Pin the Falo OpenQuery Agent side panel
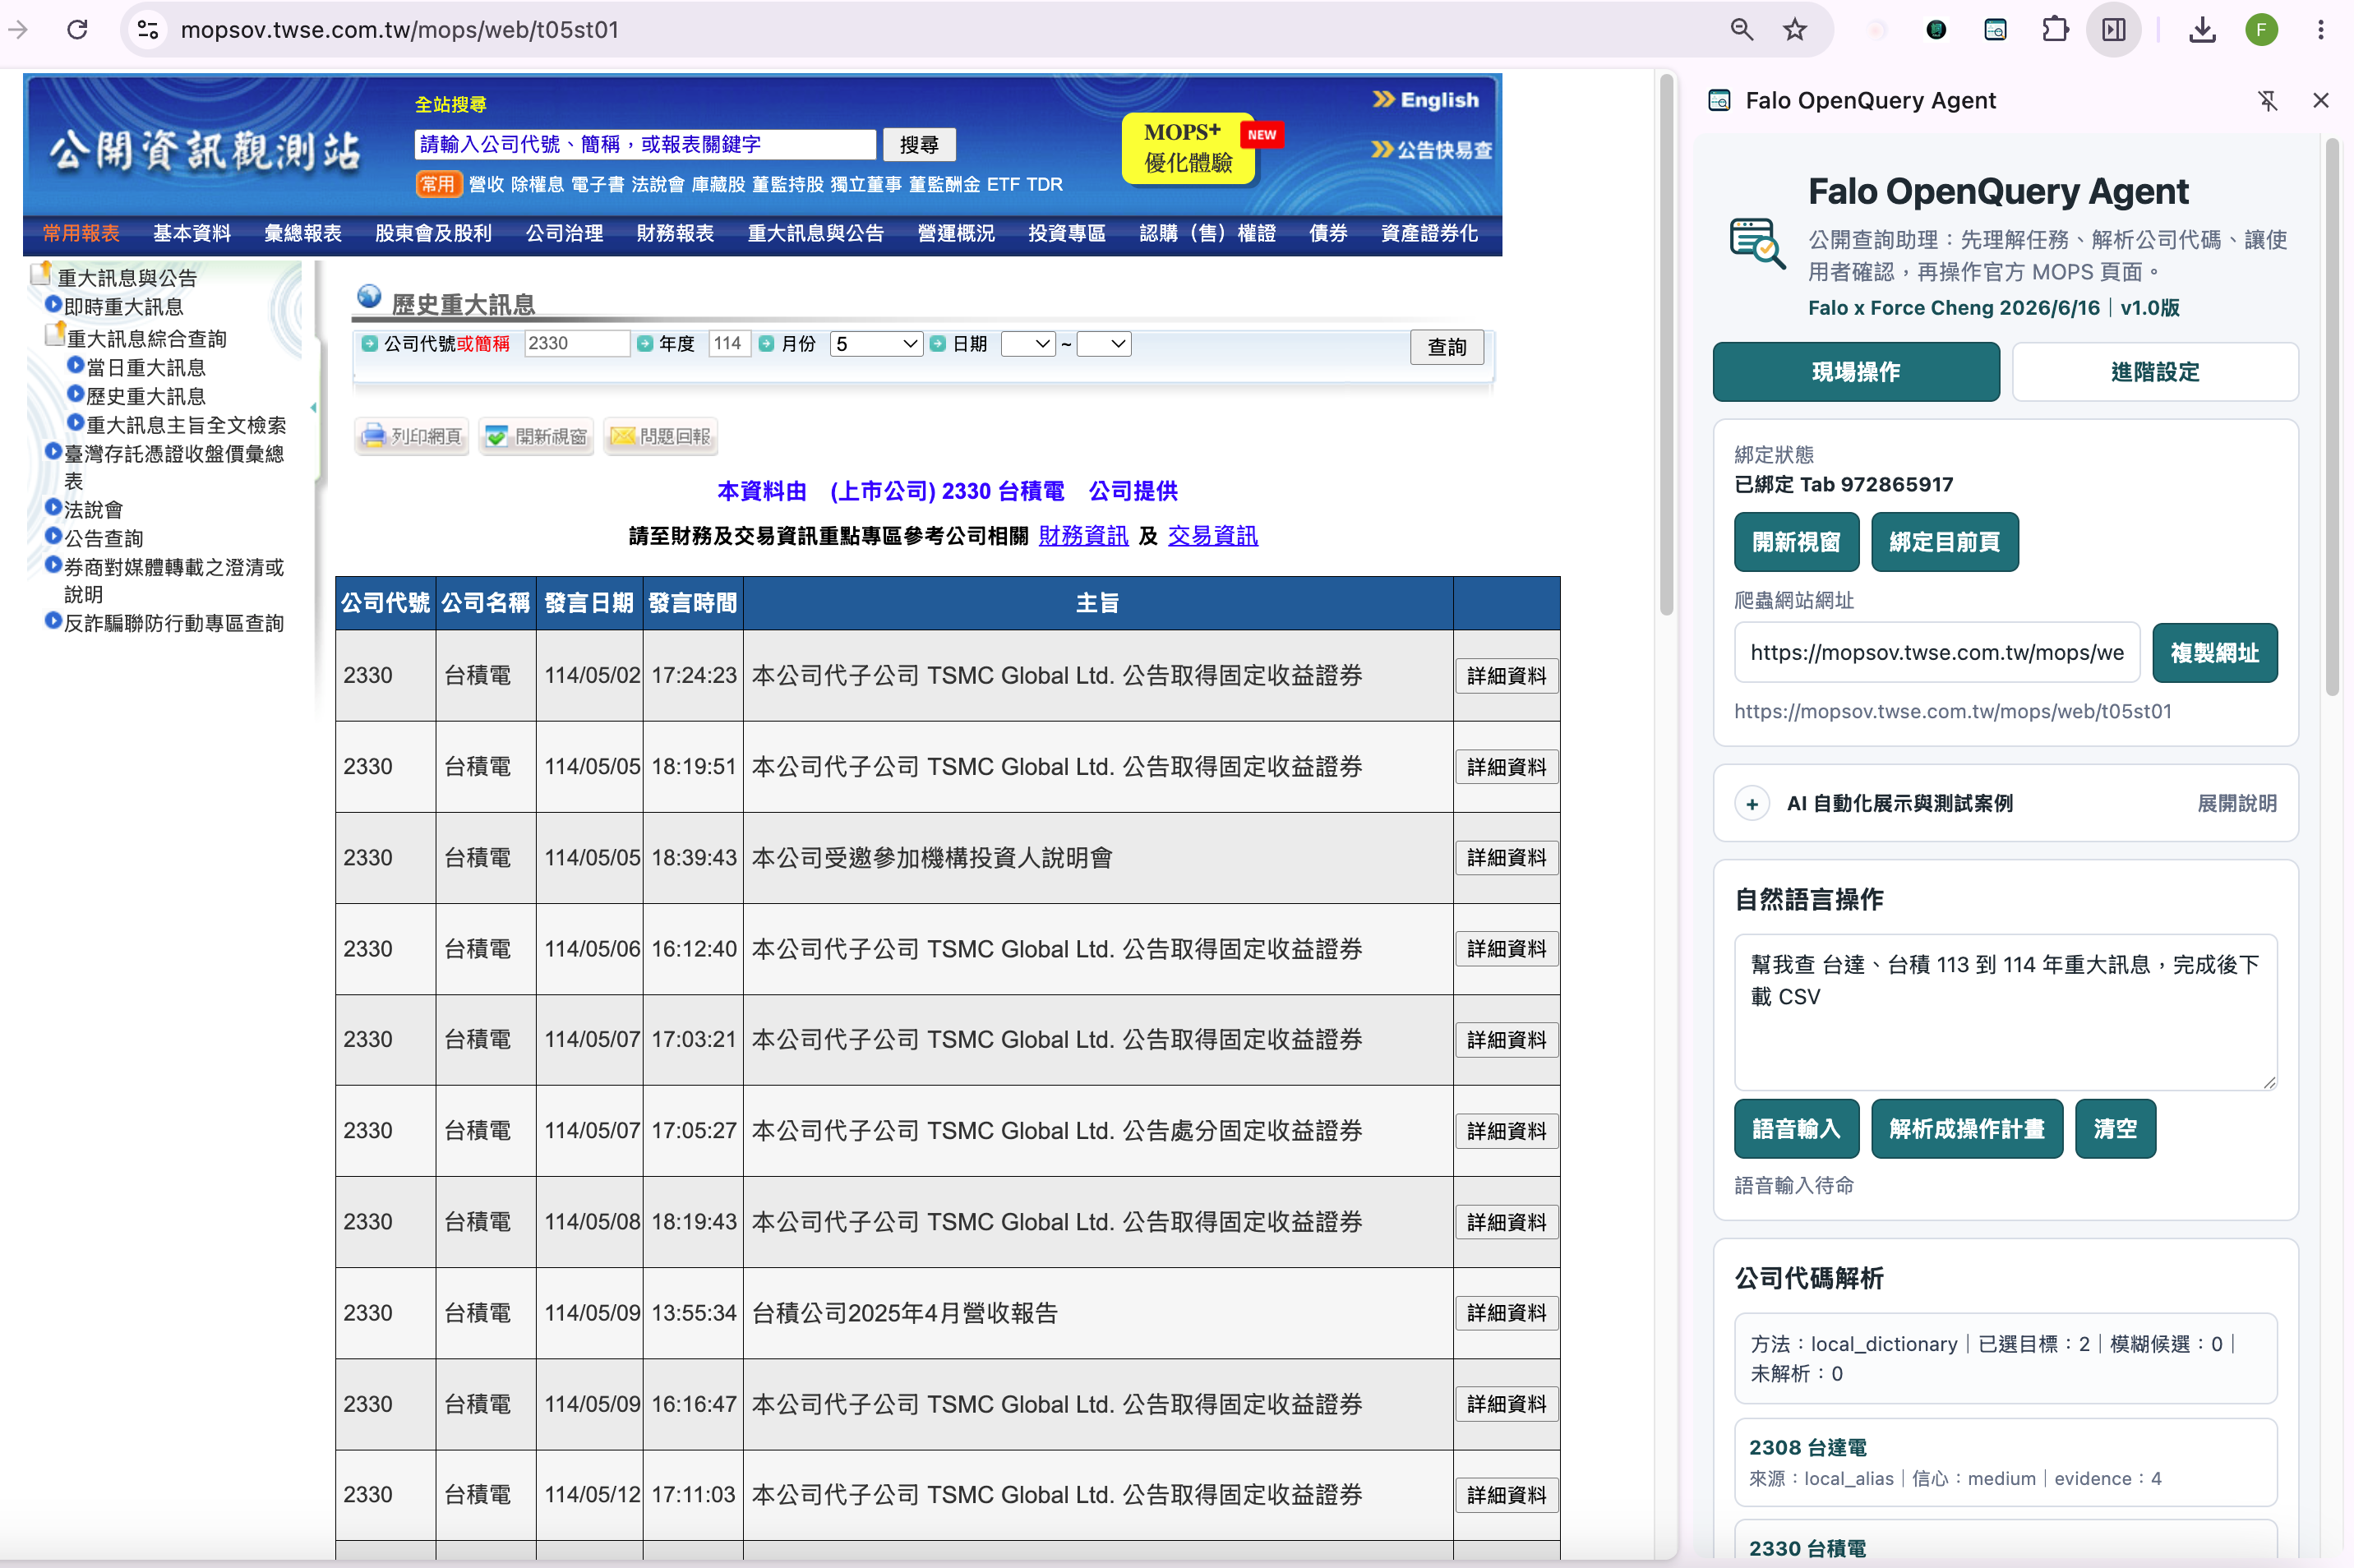This screenshot has width=2354, height=1568. [x=2267, y=101]
